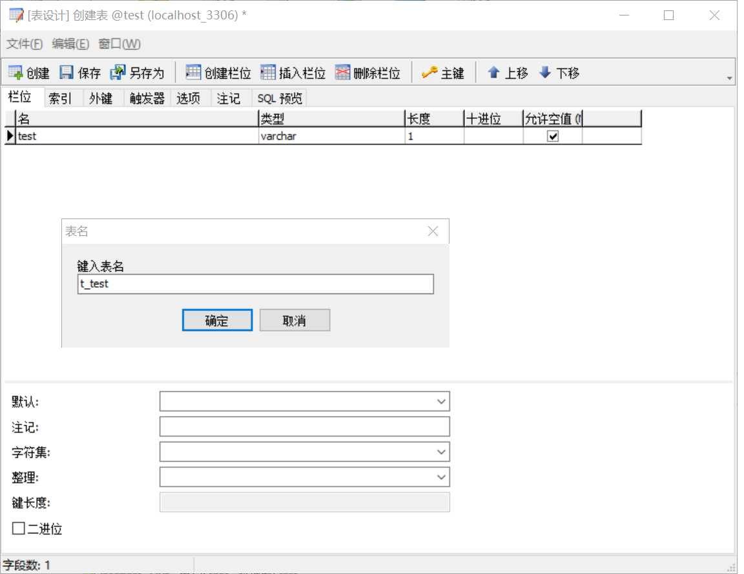
Task: Close the 表名 dialog with its X
Action: click(433, 231)
